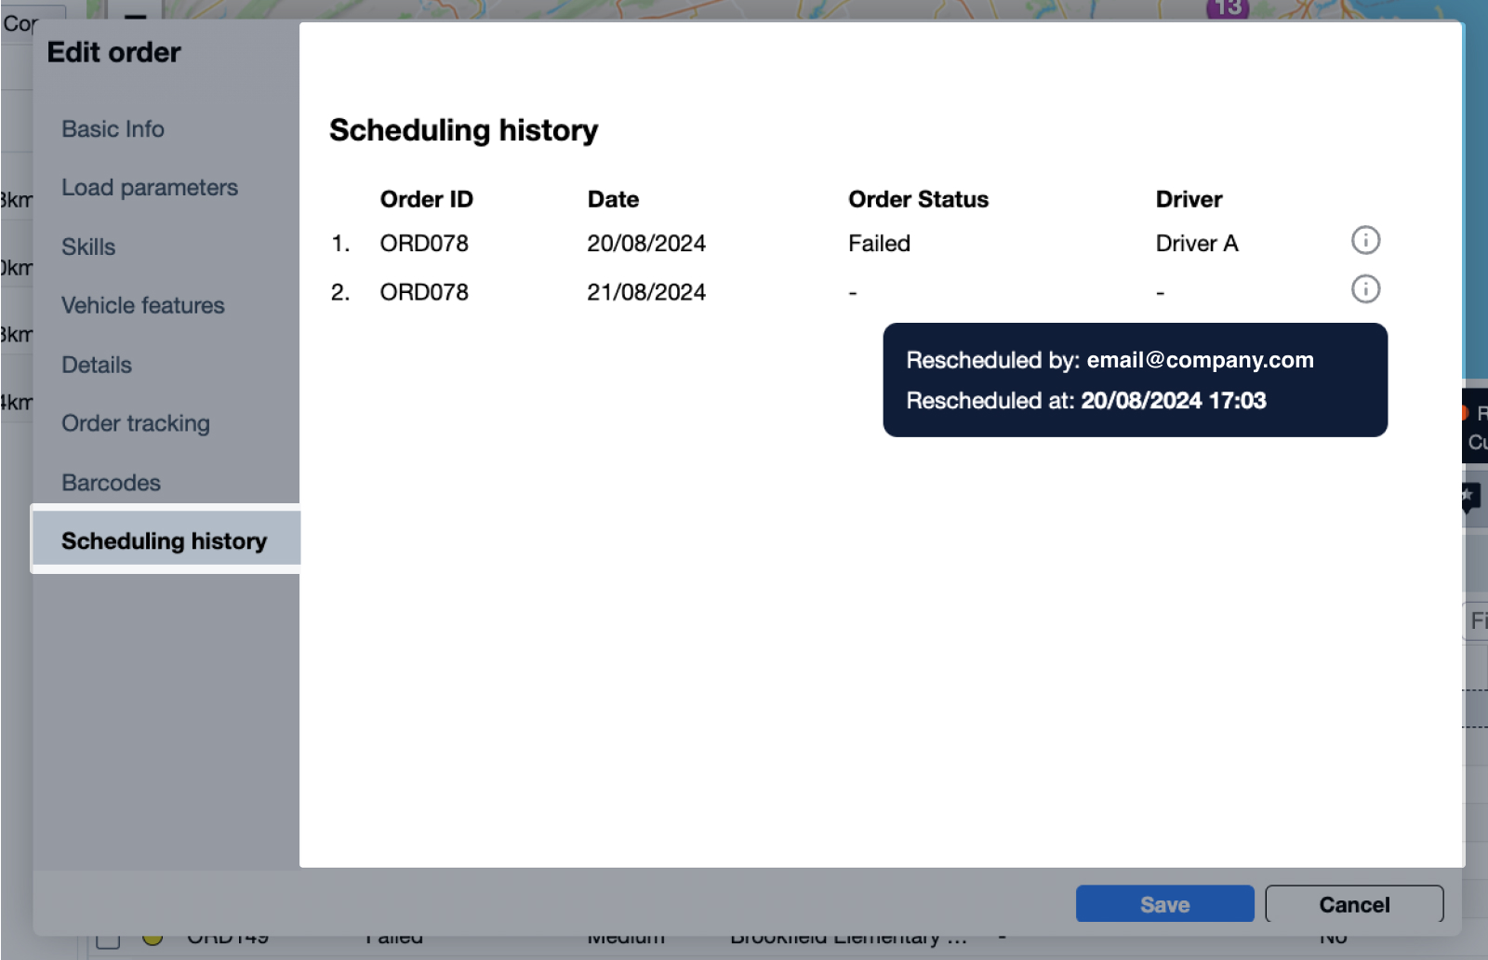1488x960 pixels.
Task: Show the Order tracking tab
Action: click(x=136, y=424)
